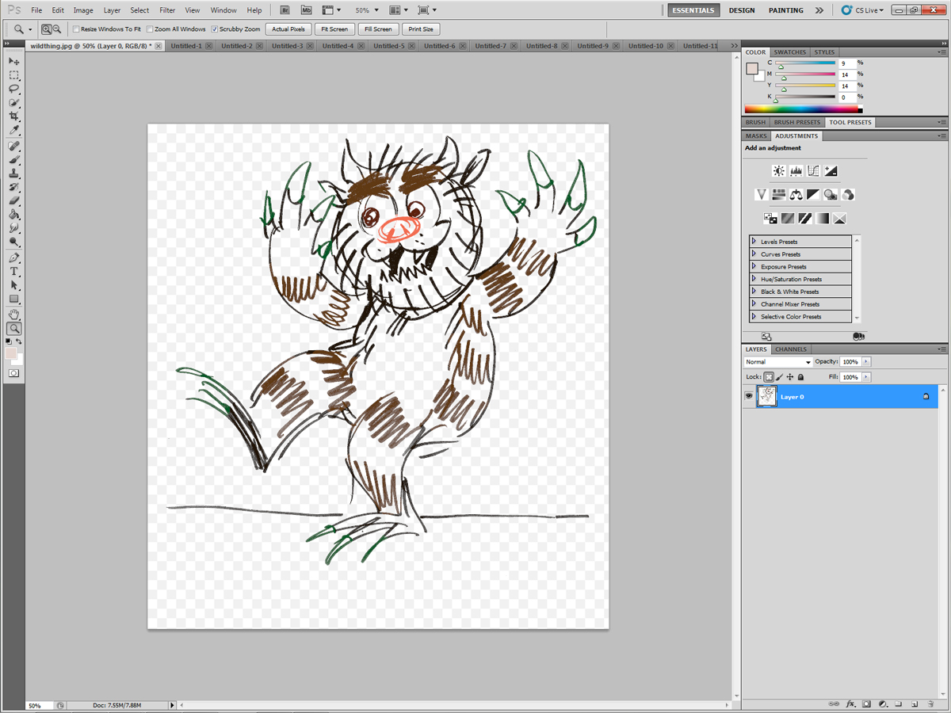Open the Normal blend mode dropdown
This screenshot has width=951, height=713.
(778, 362)
